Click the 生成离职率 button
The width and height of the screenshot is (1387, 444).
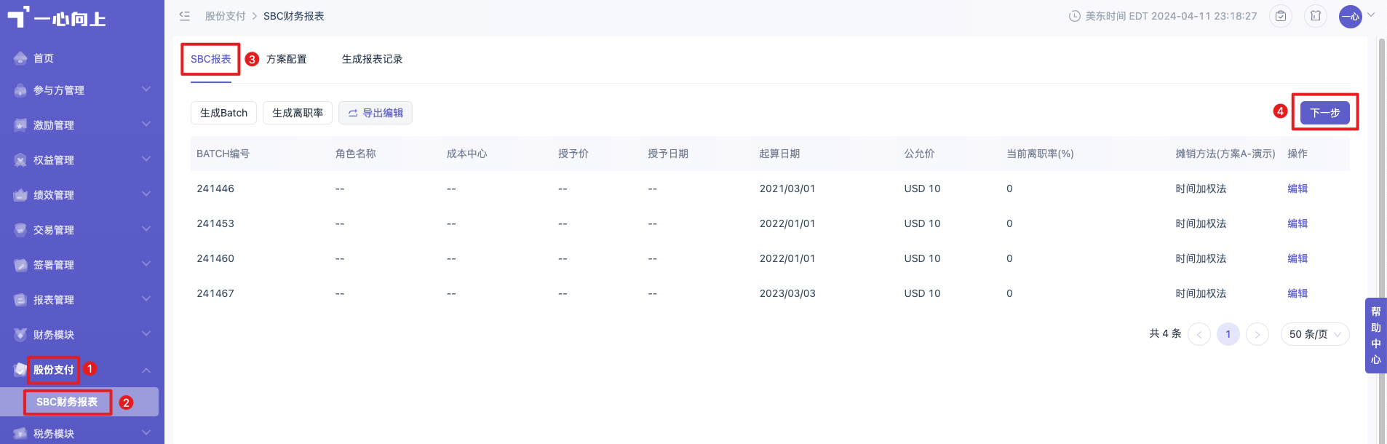pos(298,113)
